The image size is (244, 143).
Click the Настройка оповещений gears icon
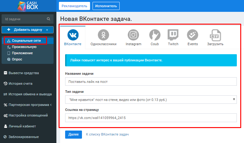tap(6, 116)
